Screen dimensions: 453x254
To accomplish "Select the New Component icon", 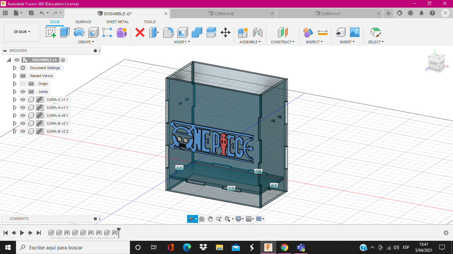I will (x=243, y=32).
